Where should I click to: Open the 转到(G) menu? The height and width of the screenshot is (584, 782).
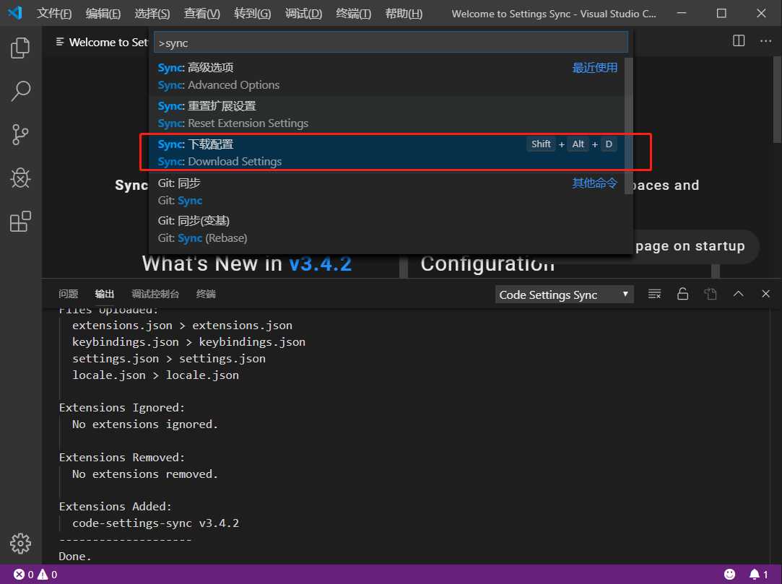tap(252, 14)
